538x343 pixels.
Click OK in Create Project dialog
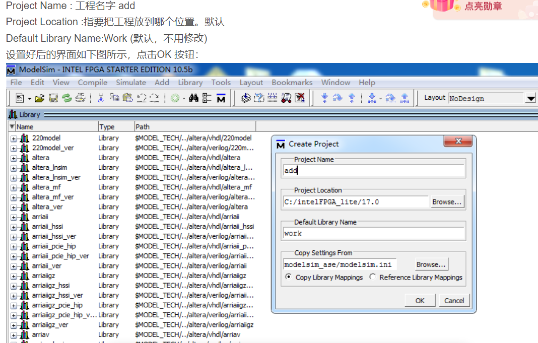coord(420,301)
